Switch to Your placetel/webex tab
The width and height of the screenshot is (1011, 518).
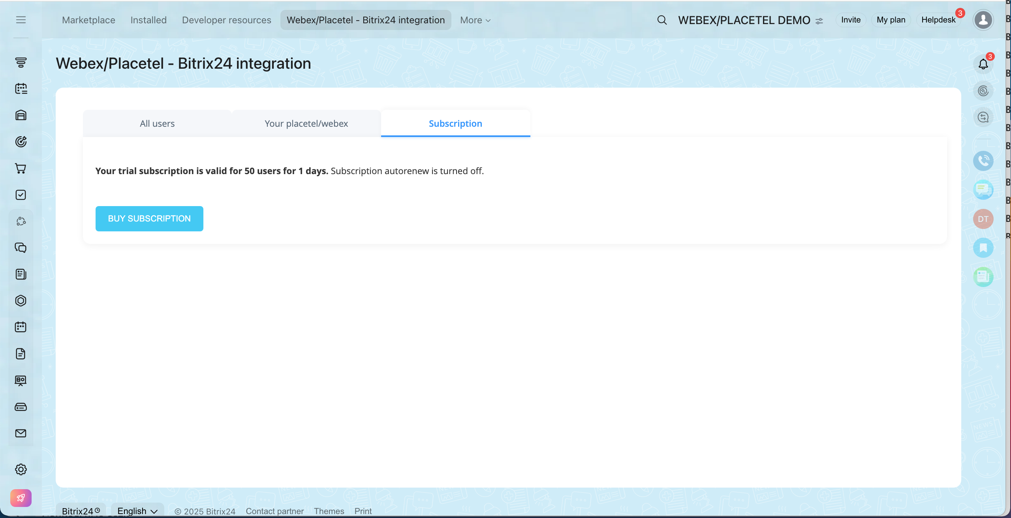click(306, 124)
